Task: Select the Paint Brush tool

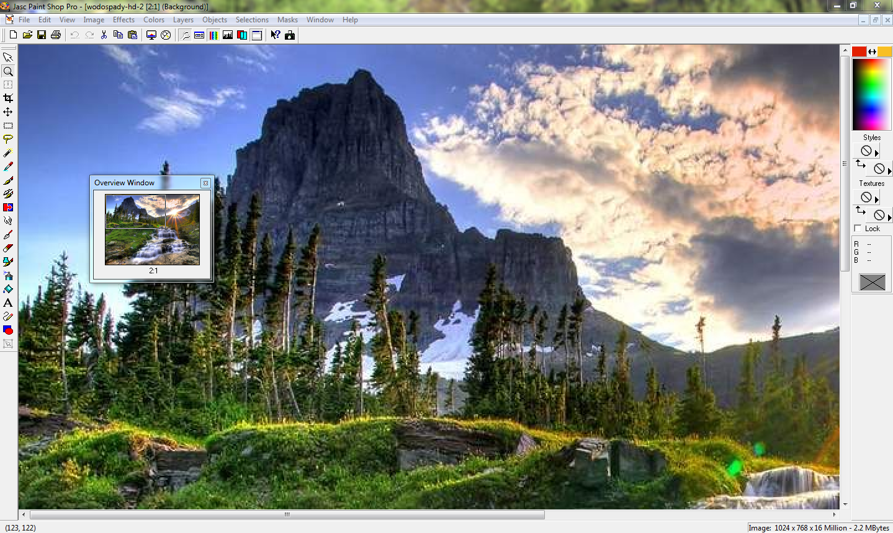Action: [x=8, y=180]
